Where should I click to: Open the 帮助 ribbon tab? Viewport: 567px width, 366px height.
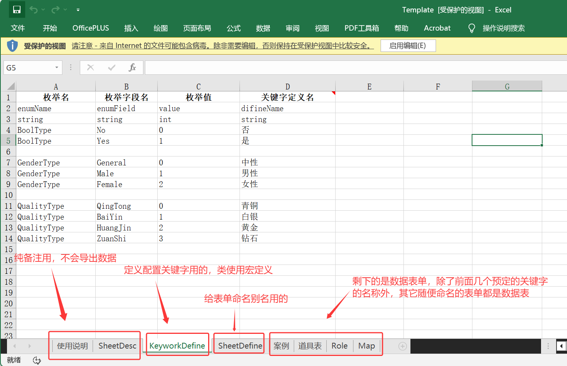pos(402,28)
